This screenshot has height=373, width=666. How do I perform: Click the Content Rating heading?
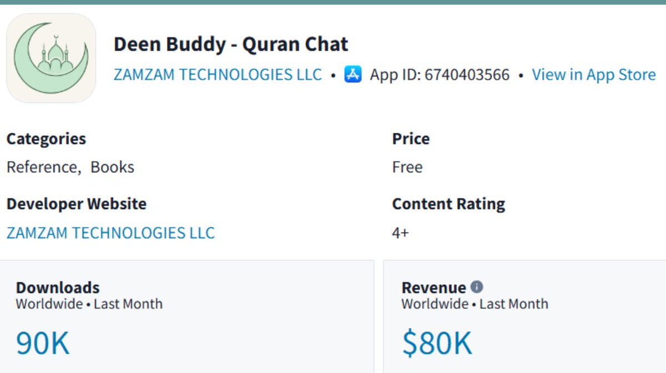[448, 204]
